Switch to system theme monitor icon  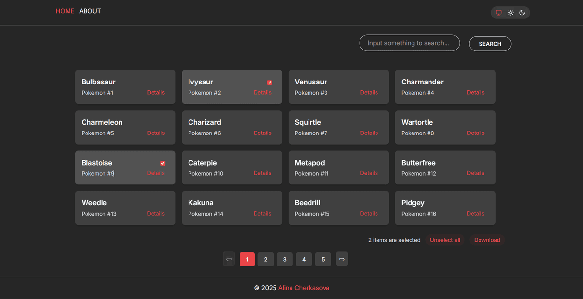click(x=498, y=13)
